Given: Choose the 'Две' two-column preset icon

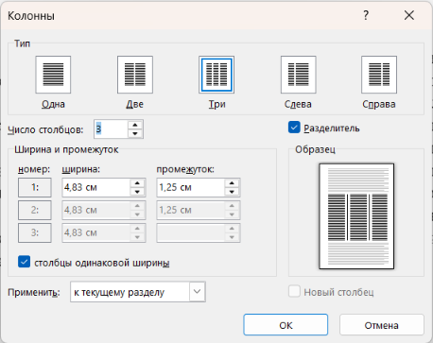Looking at the screenshot, I should [135, 75].
